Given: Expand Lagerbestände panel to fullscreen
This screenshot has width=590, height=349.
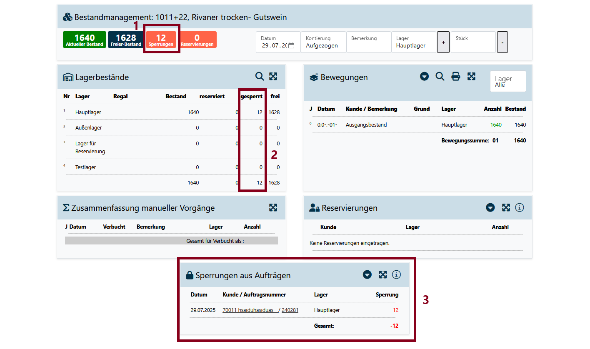Looking at the screenshot, I should 273,77.
